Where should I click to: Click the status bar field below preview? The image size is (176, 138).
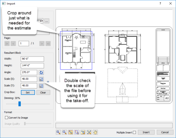point(114,126)
